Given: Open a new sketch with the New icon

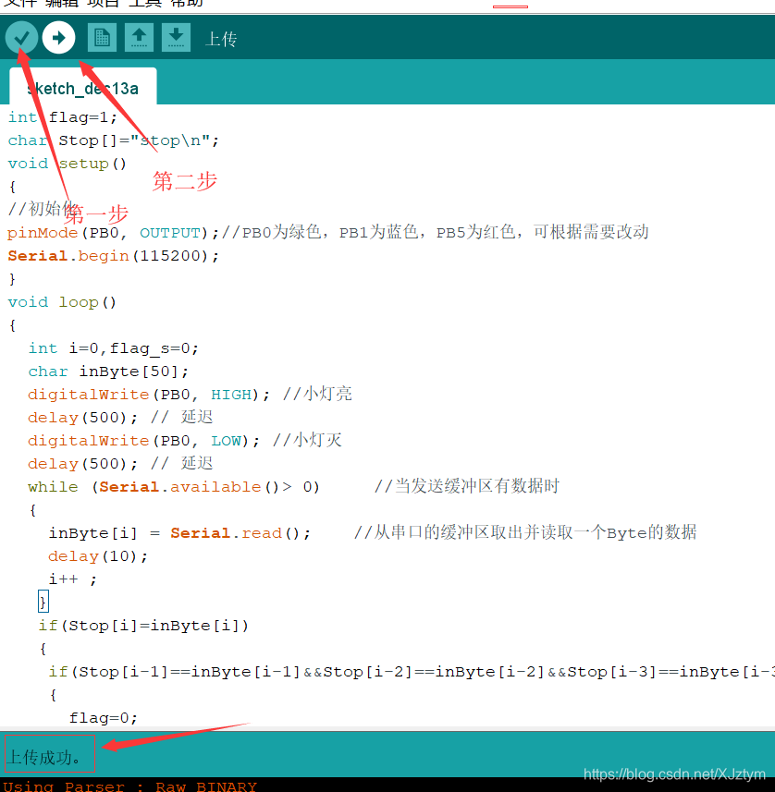Looking at the screenshot, I should [x=102, y=37].
